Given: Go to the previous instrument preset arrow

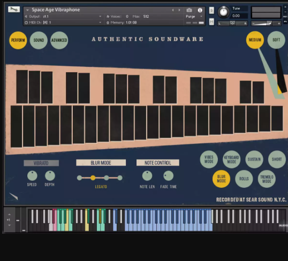Looking at the screenshot, I should click(173, 10).
